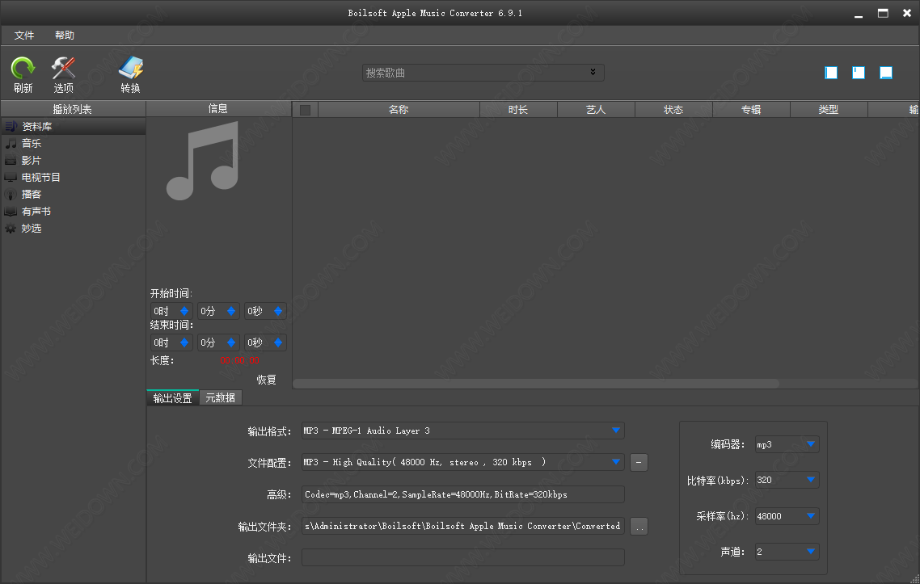This screenshot has height=584, width=920.
Task: Start conversion with the 转换 icon
Action: click(x=130, y=68)
